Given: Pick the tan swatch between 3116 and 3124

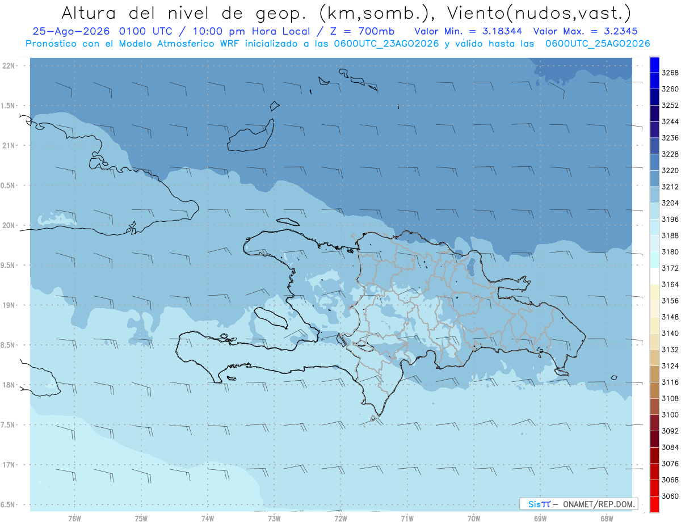Looking at the screenshot, I should point(654,374).
